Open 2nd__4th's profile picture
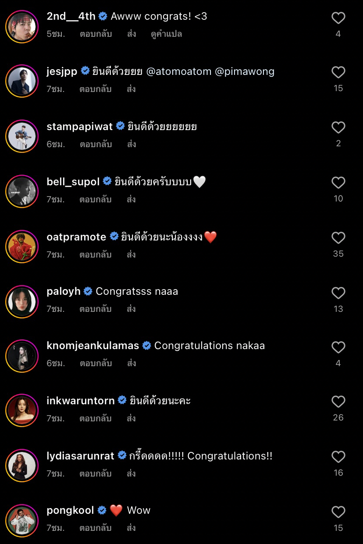The image size is (363, 544). (22, 26)
